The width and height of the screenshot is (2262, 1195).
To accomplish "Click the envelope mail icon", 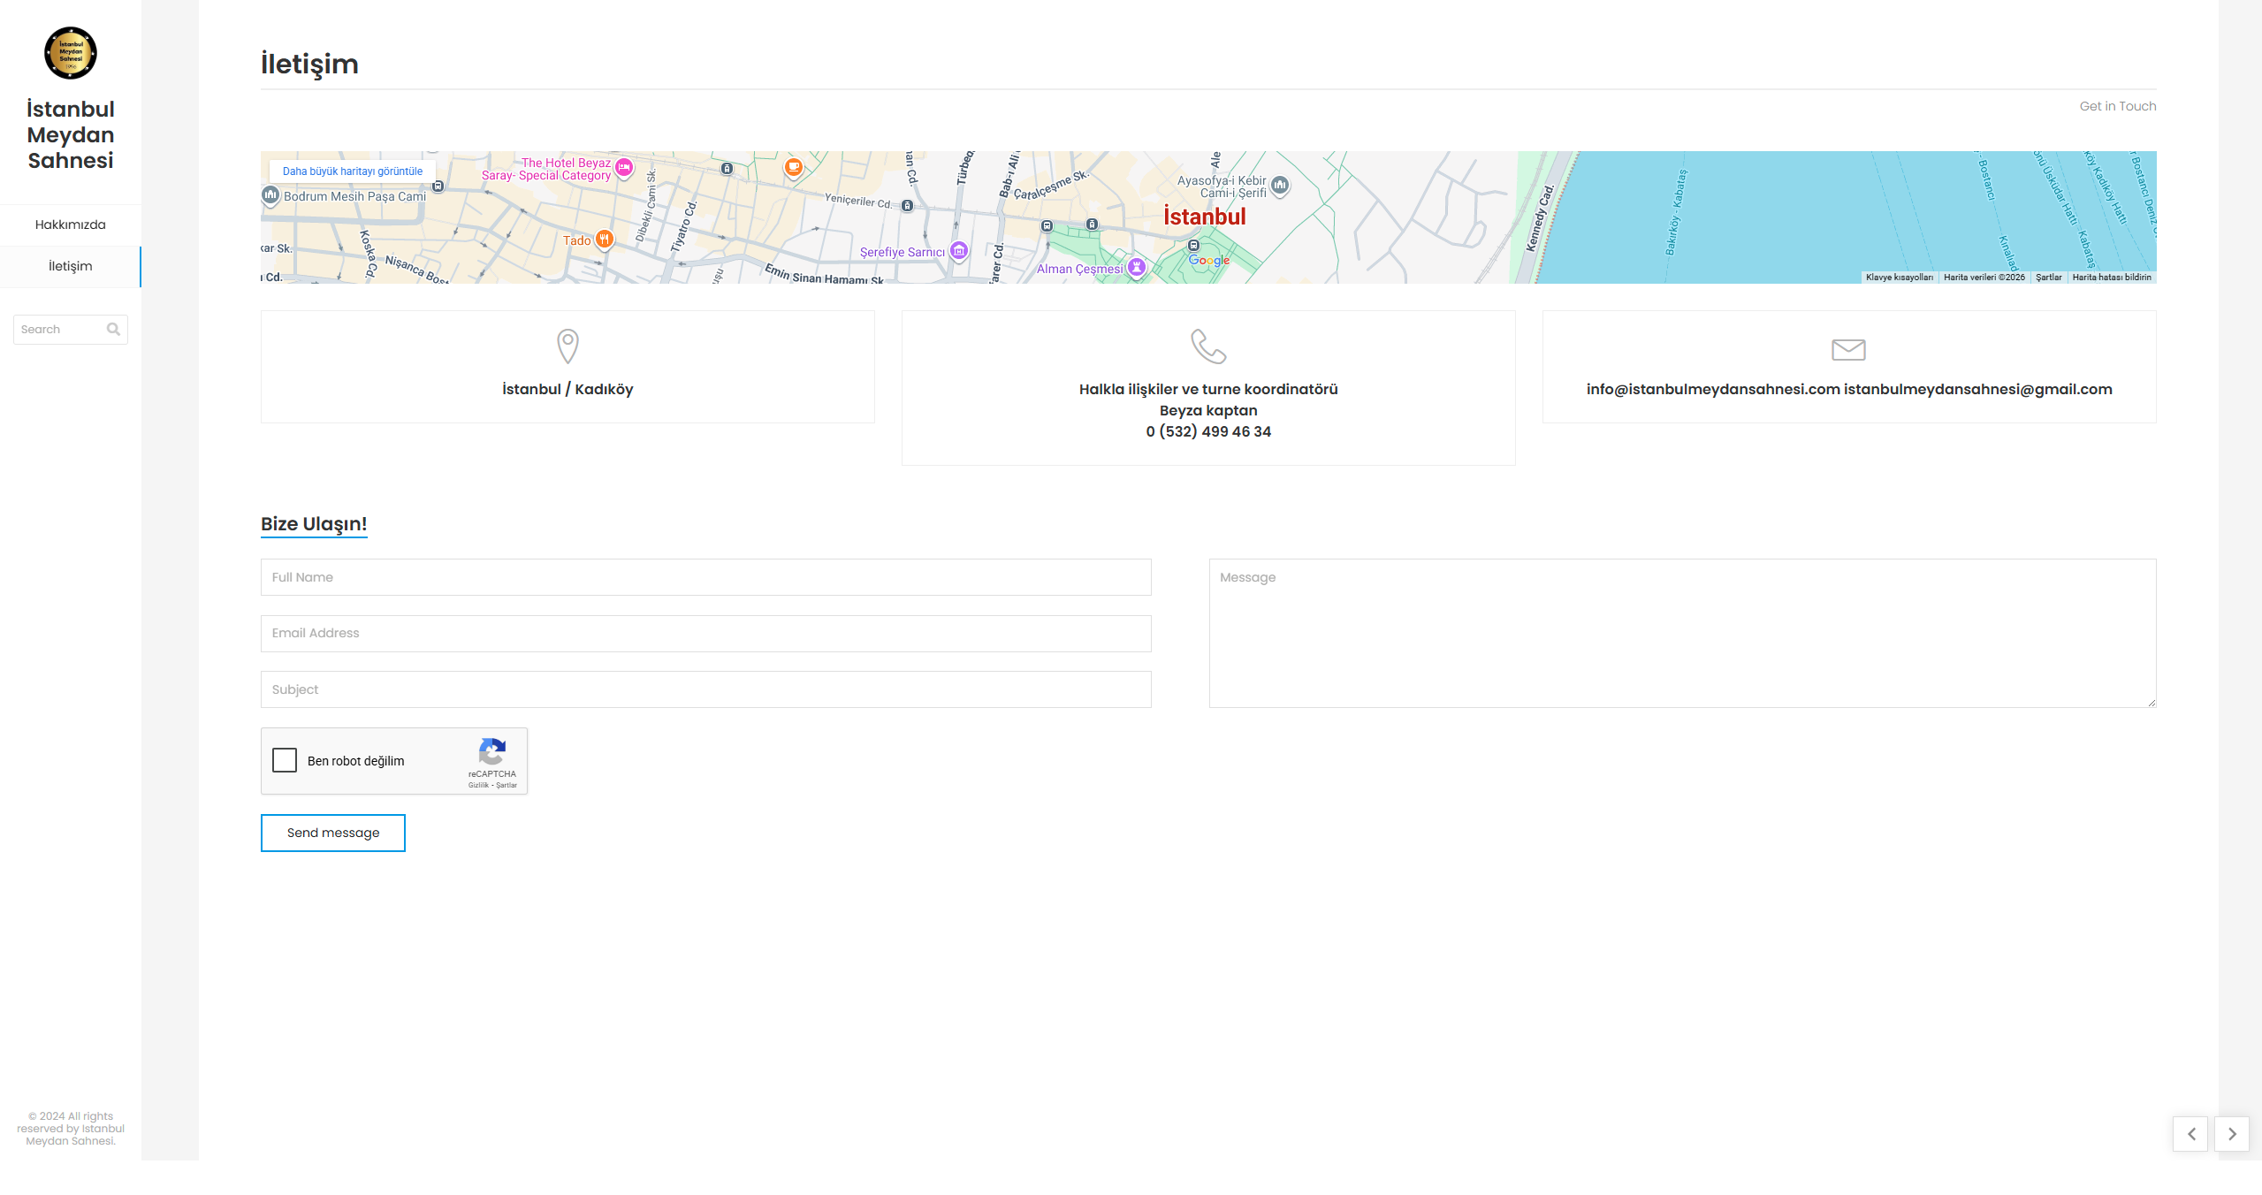I will point(1848,350).
